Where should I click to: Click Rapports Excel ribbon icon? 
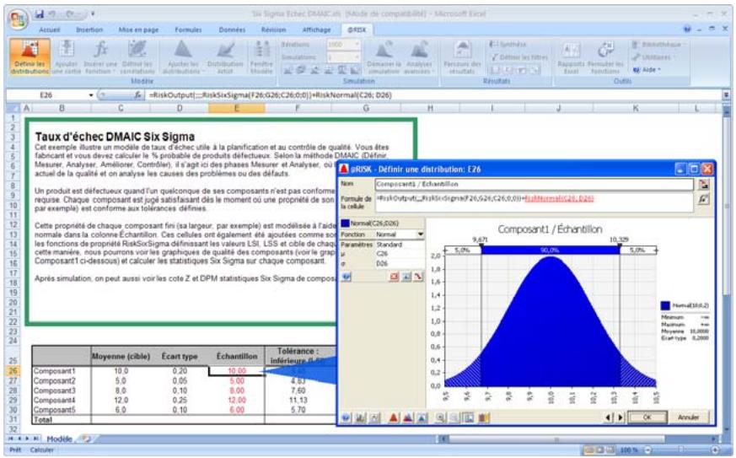click(x=572, y=57)
